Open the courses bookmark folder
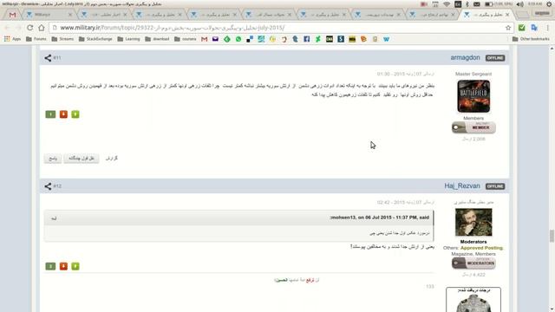555x312 pixels. [x=185, y=39]
